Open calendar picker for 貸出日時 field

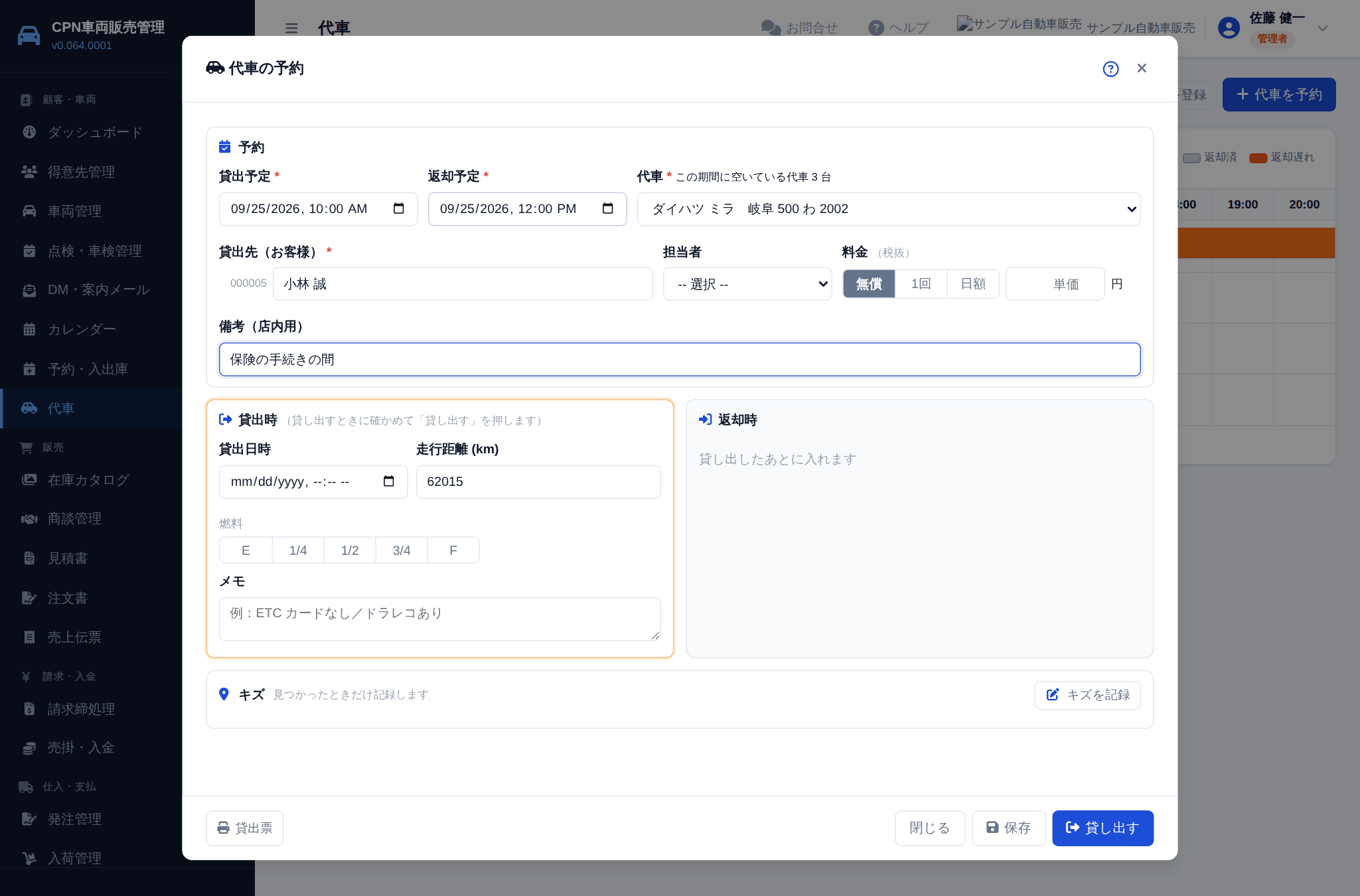click(389, 481)
